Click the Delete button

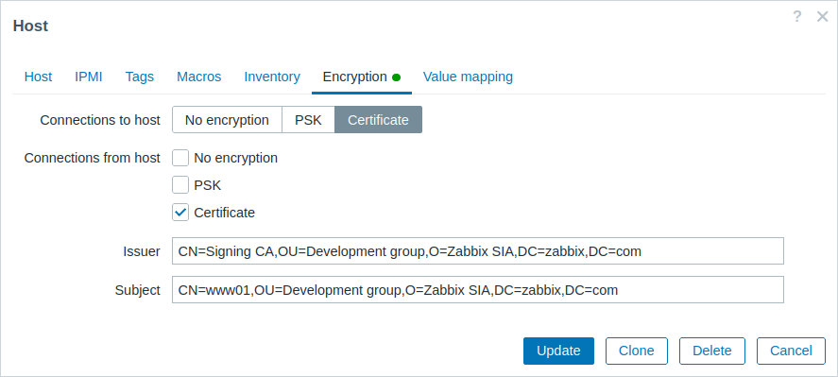(x=711, y=351)
